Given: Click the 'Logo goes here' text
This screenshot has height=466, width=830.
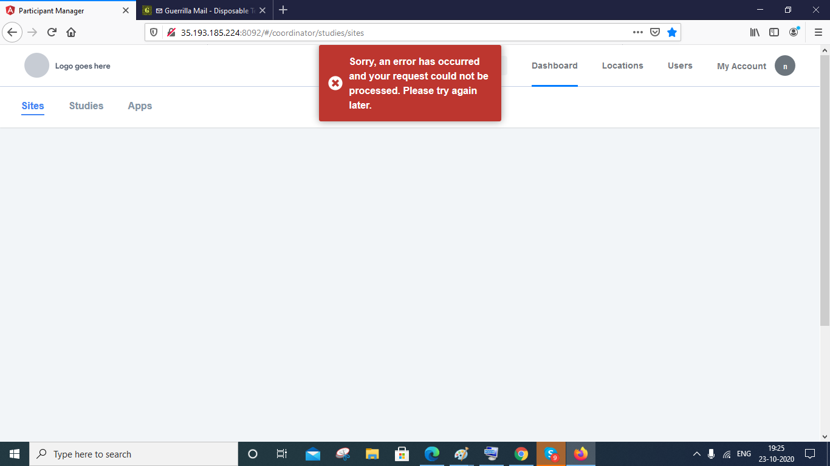Looking at the screenshot, I should [83, 66].
